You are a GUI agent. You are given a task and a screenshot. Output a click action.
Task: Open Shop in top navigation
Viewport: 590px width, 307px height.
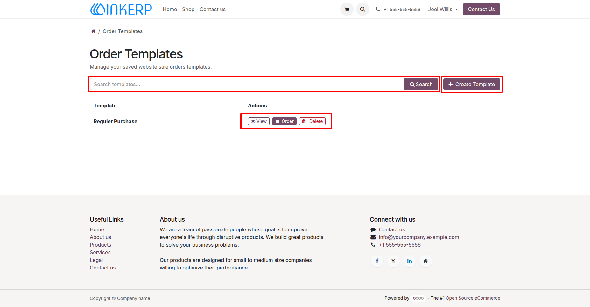click(x=188, y=9)
